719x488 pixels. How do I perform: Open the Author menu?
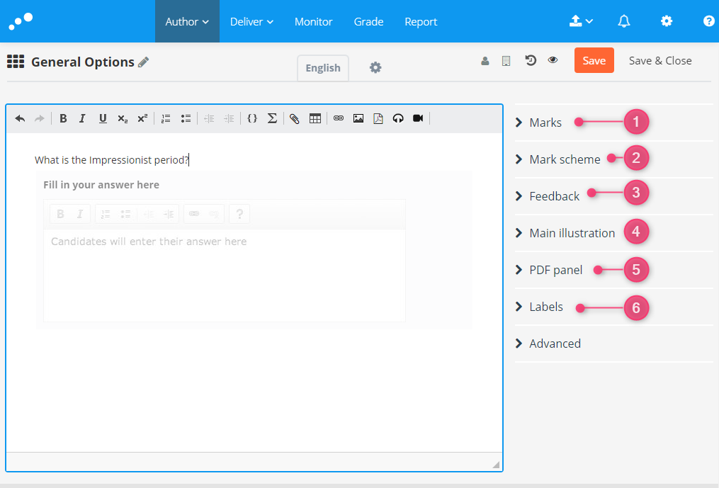click(187, 21)
